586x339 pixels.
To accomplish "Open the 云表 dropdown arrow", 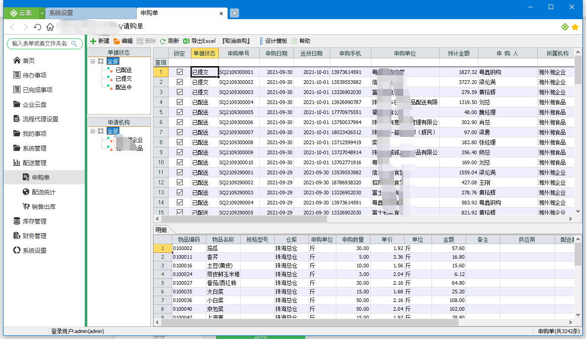I will tap(42, 13).
